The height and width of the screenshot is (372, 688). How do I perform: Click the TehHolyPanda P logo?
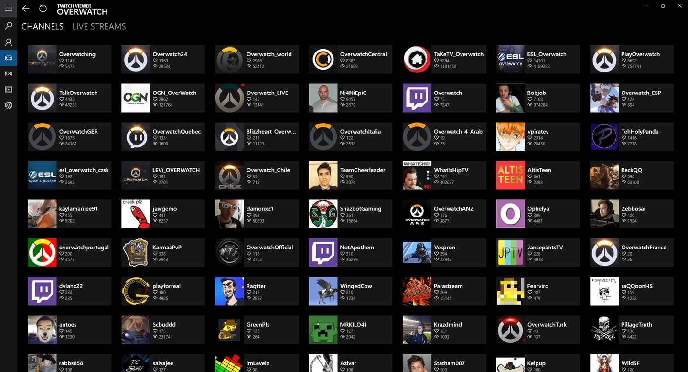(x=604, y=137)
